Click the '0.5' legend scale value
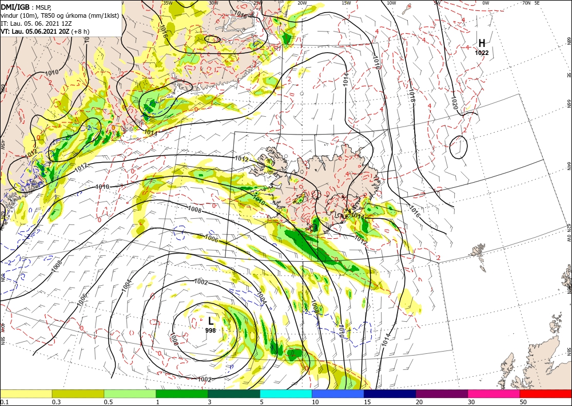The image size is (572, 406). tap(108, 402)
